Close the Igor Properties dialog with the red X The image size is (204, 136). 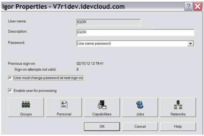198,6
